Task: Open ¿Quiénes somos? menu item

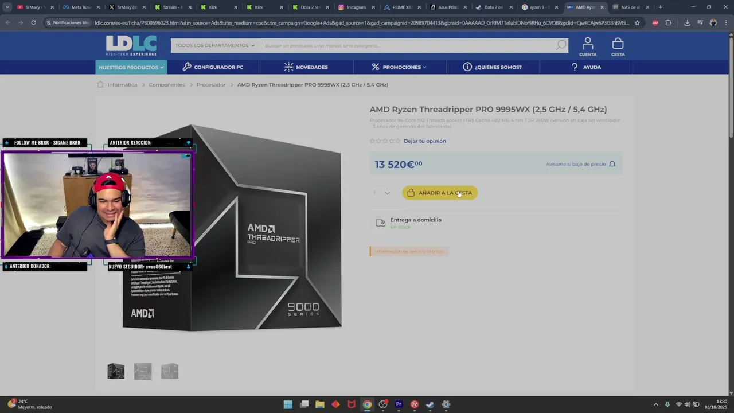Action: [x=493, y=67]
